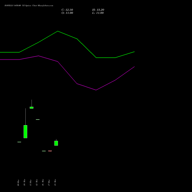Image resolution: width=192 pixels, height=192 pixels.
Task: Click the red 17 Mar candle
Action: click(x=50, y=151)
